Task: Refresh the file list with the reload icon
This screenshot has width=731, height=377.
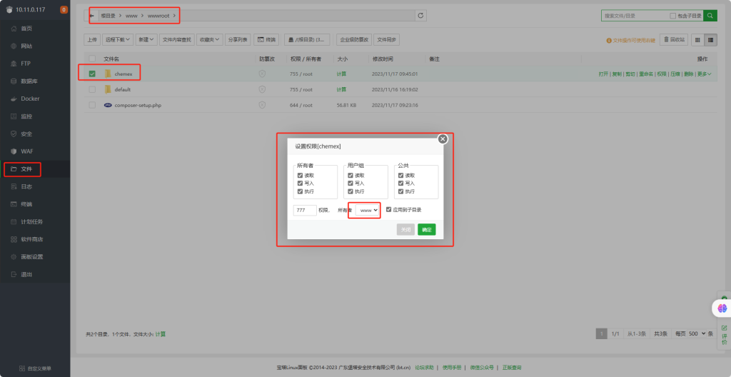Action: (x=420, y=16)
